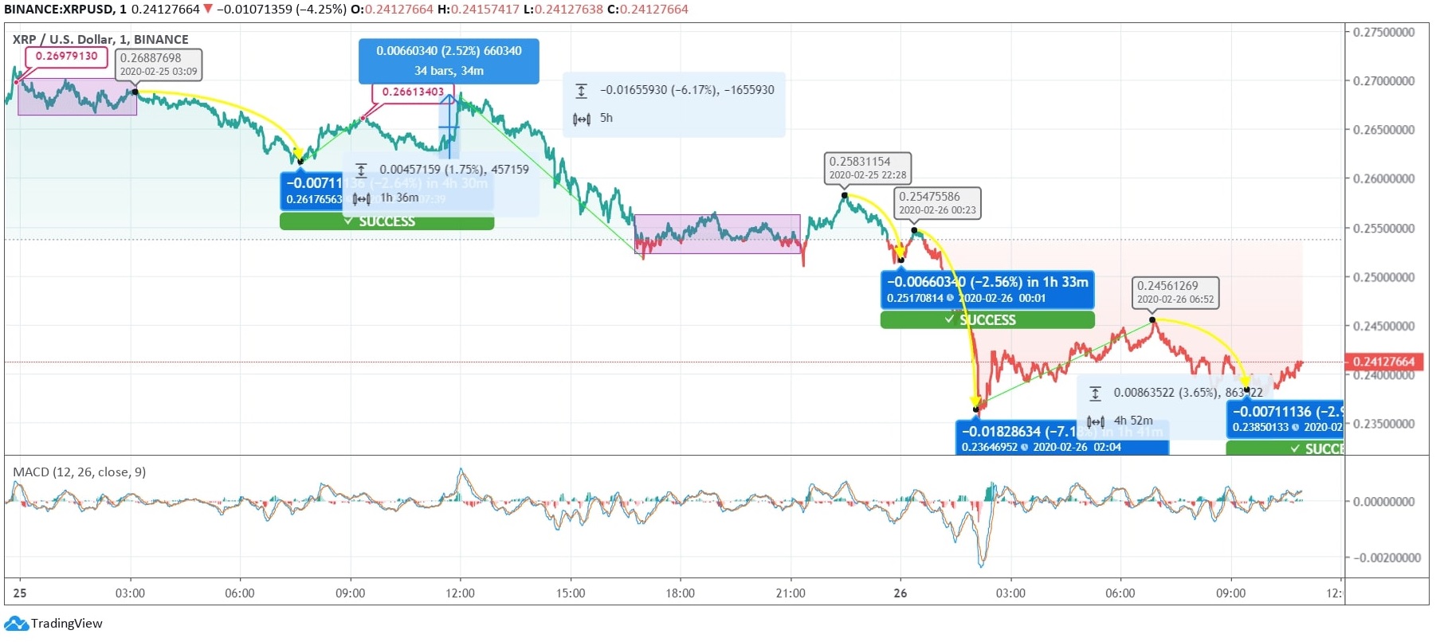The height and width of the screenshot is (642, 1436).
Task: Click the 4h 52m duration icon
Action: [1096, 421]
